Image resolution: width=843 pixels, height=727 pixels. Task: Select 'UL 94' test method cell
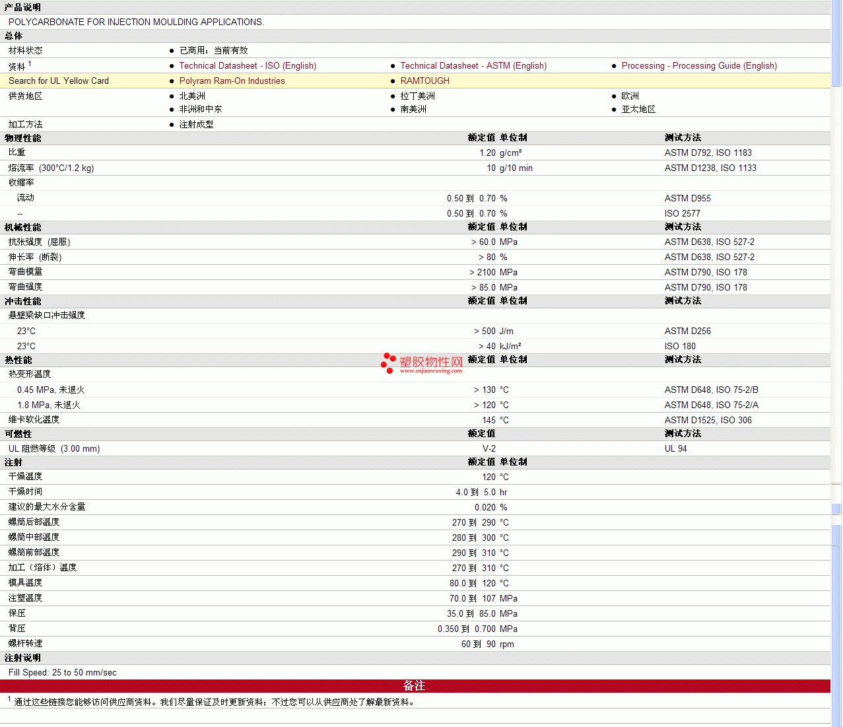point(676,449)
